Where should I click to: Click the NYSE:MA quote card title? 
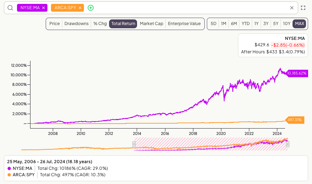(x=295, y=38)
